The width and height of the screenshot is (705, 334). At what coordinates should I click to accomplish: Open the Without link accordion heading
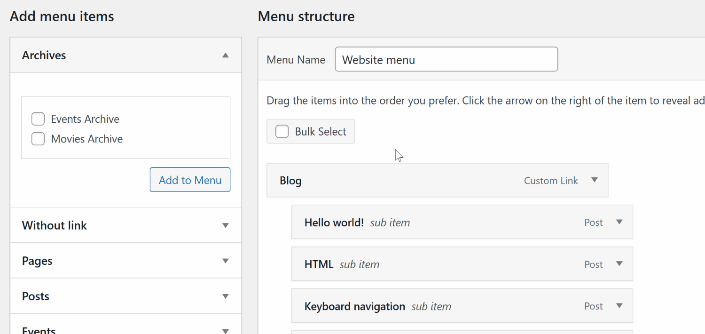tap(55, 225)
